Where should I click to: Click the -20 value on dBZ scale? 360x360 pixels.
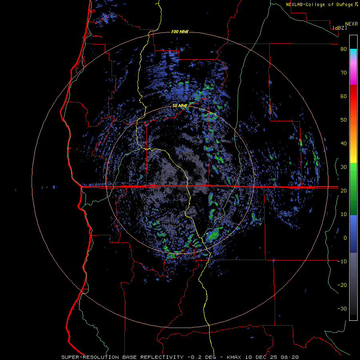pyautogui.click(x=342, y=285)
